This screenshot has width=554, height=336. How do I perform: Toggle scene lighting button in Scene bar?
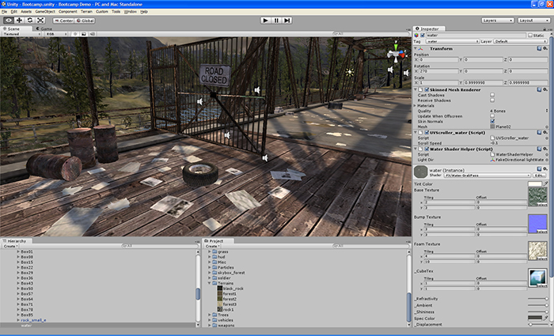pos(75,34)
